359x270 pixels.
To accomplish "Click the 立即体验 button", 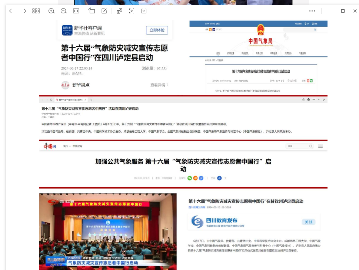I will pyautogui.click(x=157, y=30).
